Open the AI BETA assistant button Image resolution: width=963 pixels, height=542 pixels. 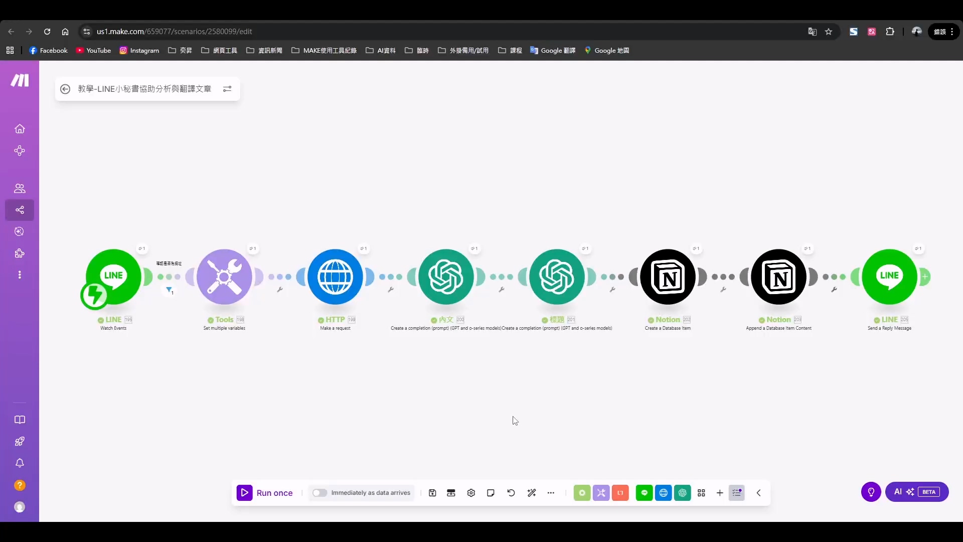coord(917,492)
